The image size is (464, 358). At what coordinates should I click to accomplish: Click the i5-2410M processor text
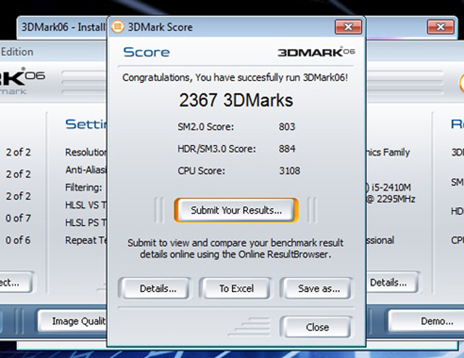391,187
